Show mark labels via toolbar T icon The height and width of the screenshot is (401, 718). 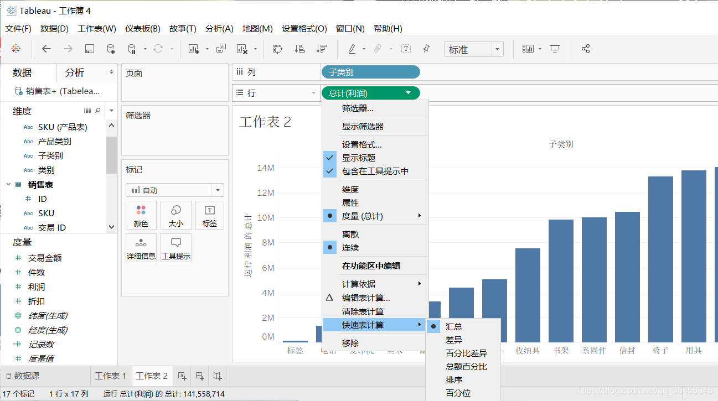click(406, 49)
